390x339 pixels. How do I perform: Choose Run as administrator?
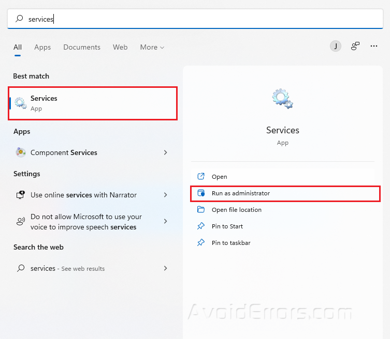[241, 193]
